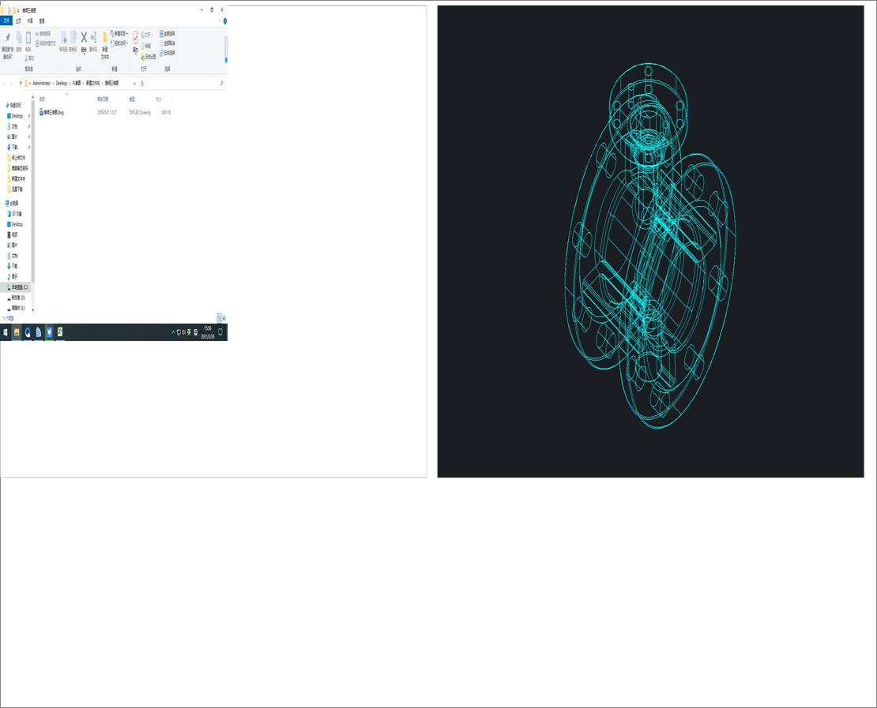
Task: Click the 340 KB size cell
Action: 166,112
